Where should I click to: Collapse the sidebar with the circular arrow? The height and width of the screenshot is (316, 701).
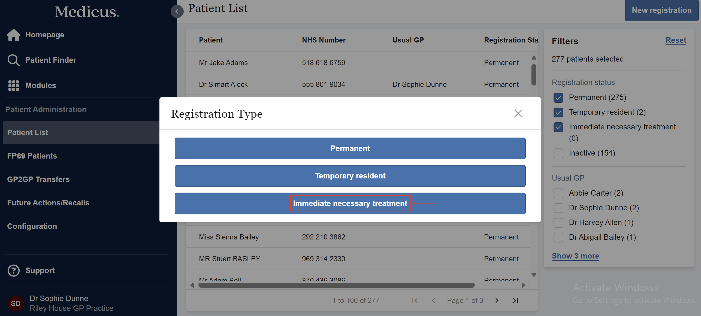[x=177, y=11]
